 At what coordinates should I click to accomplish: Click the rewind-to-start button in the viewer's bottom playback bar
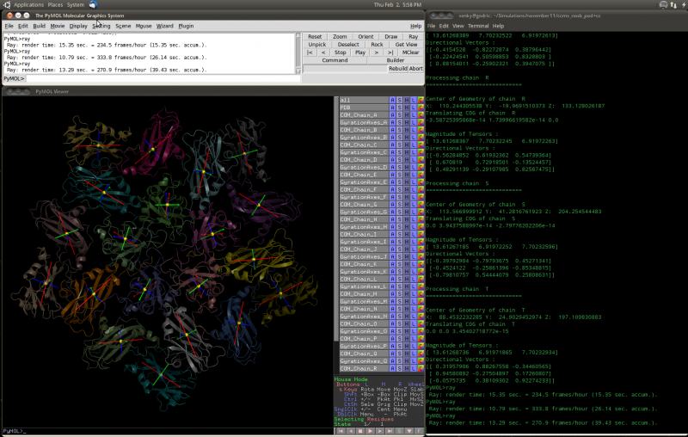pos(340,431)
